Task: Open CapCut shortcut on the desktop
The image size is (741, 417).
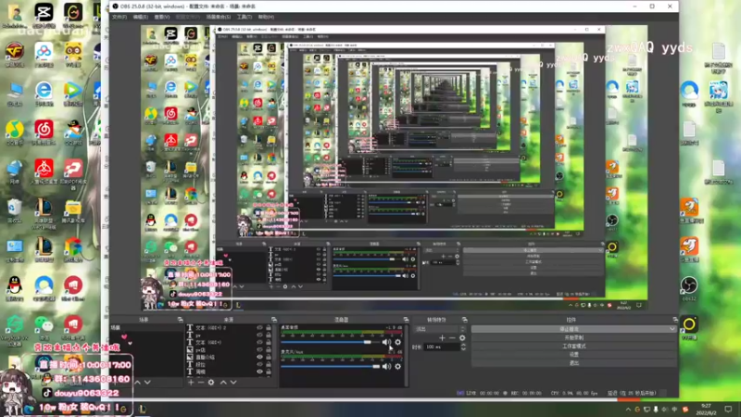Action: tap(44, 15)
